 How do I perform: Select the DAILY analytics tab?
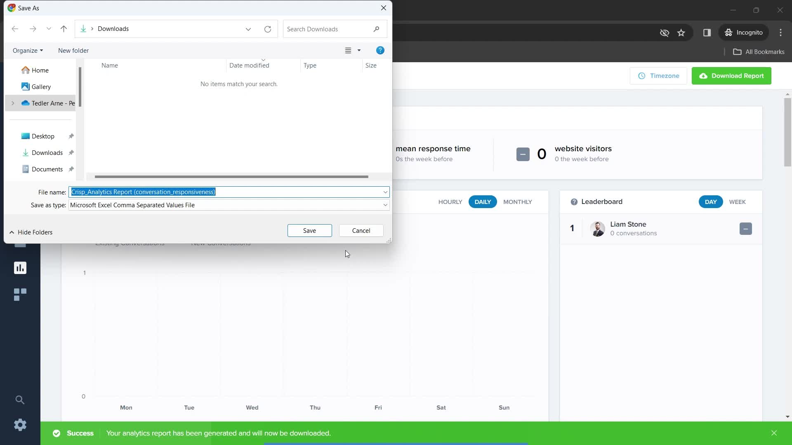(x=483, y=201)
